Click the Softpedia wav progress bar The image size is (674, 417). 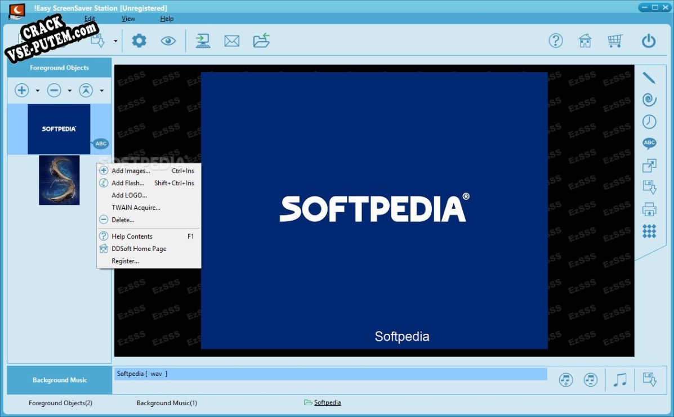(331, 373)
